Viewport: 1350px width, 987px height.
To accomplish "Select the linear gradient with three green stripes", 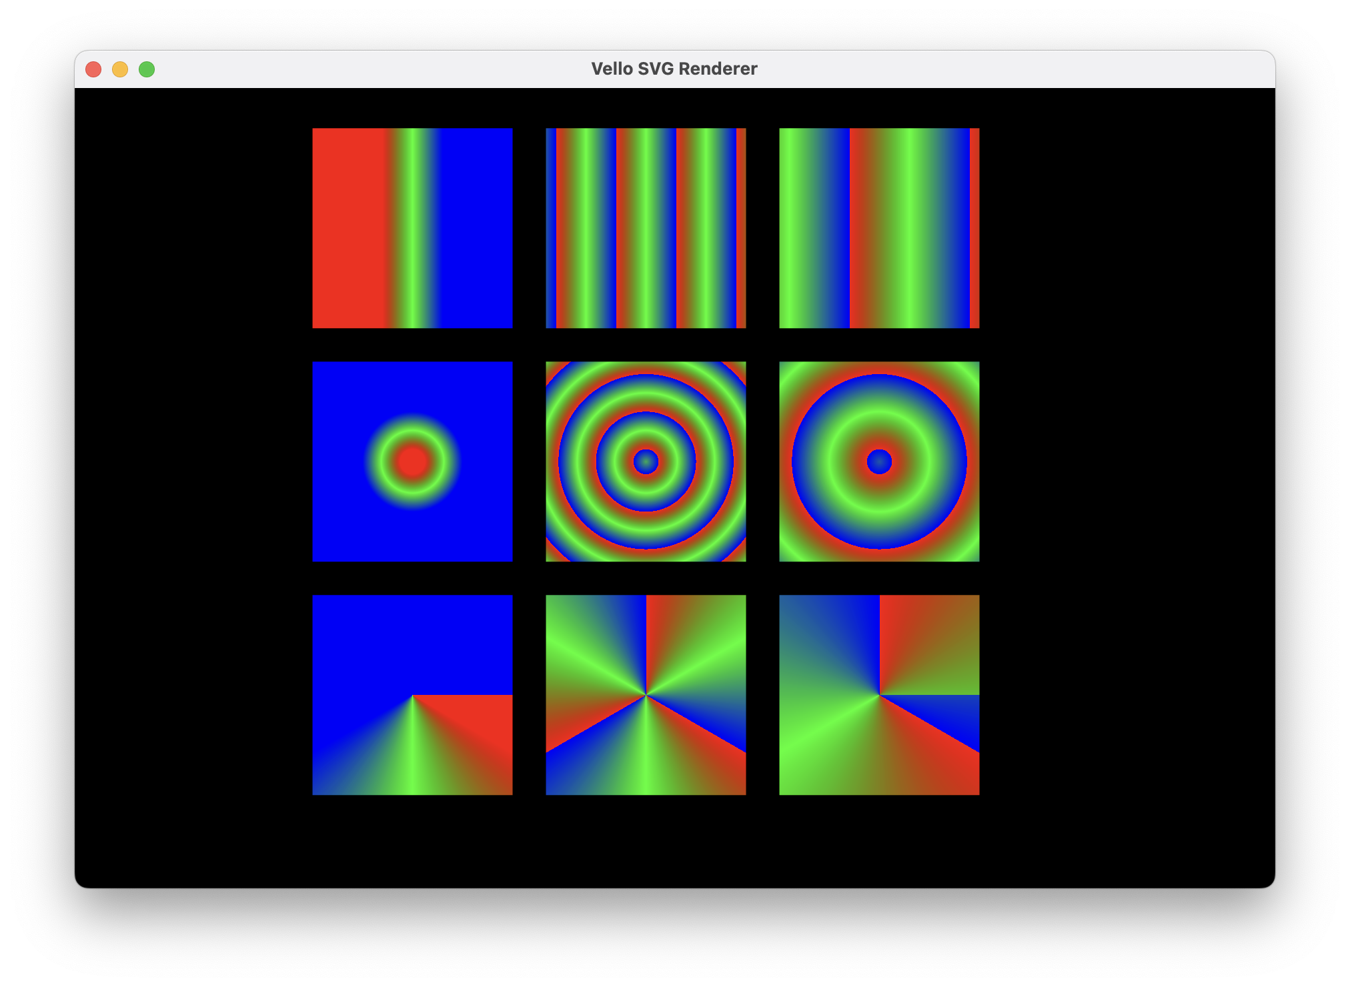I will pyautogui.click(x=646, y=228).
